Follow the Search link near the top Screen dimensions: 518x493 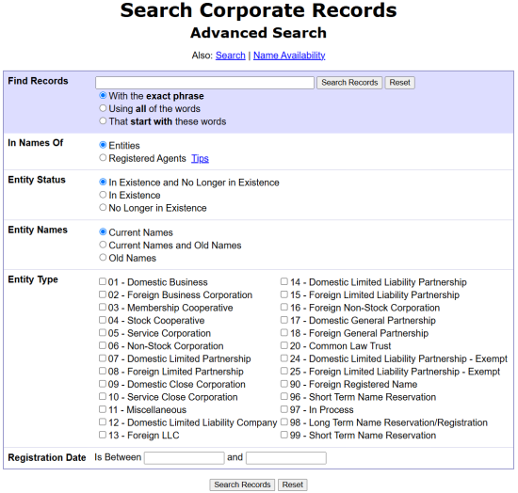click(x=230, y=56)
